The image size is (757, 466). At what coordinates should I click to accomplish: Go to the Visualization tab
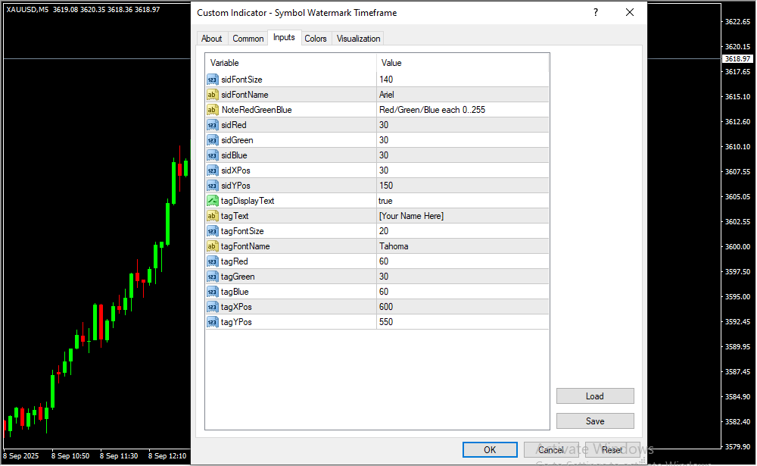[x=359, y=39]
